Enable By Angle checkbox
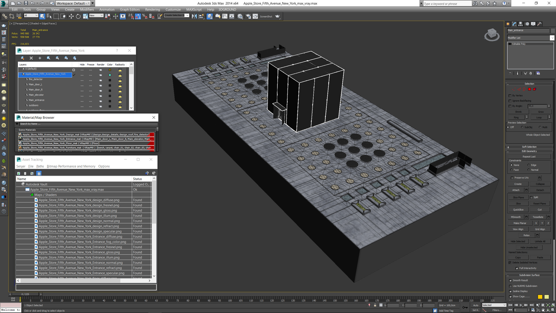556x313 pixels. (x=510, y=106)
